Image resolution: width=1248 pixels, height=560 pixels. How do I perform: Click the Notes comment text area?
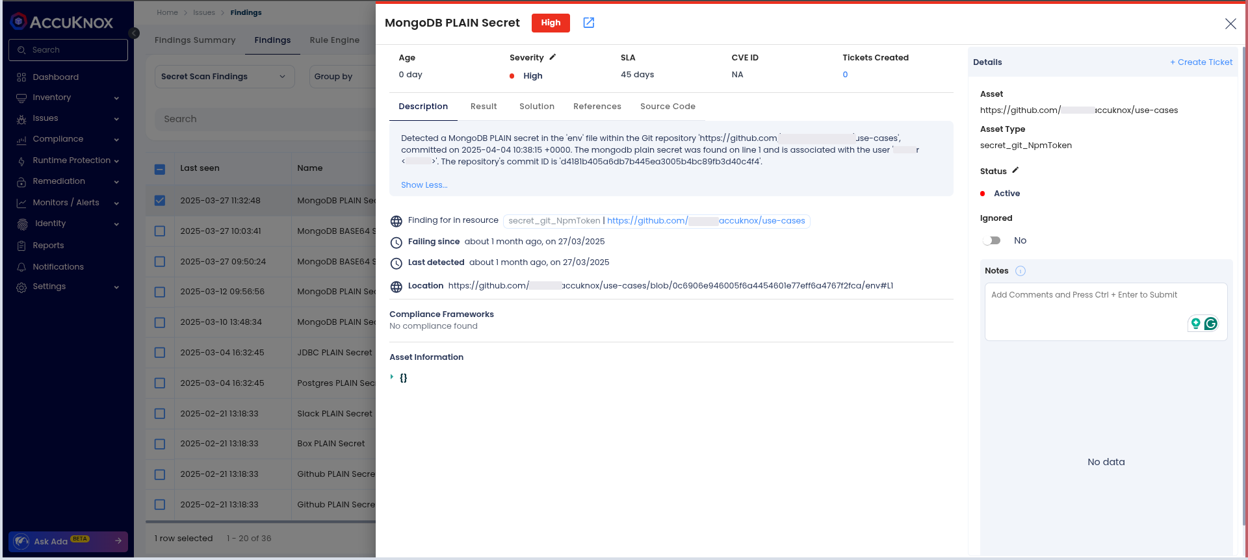pyautogui.click(x=1106, y=311)
